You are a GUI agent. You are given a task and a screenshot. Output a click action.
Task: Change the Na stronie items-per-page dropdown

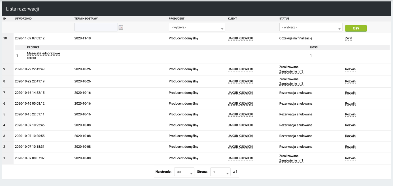[x=184, y=172]
